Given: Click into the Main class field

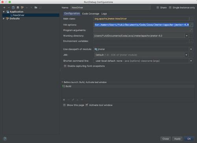Looking at the screenshot, I should pyautogui.click(x=141, y=19).
